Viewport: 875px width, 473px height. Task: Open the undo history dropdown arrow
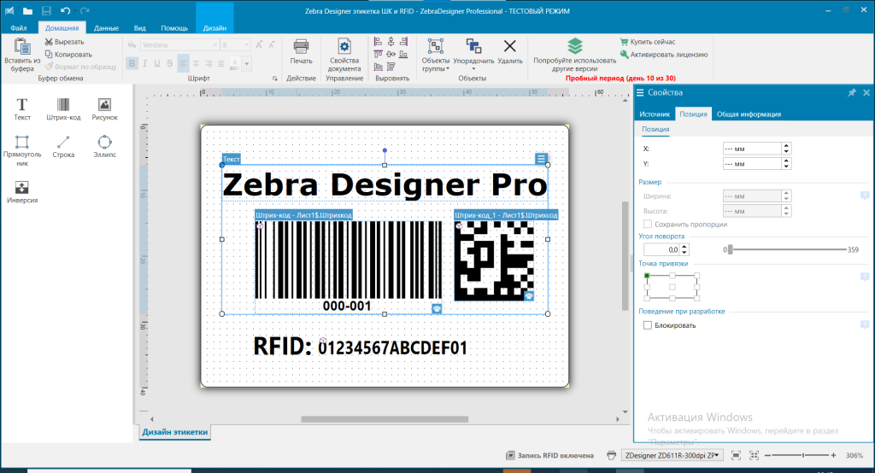click(74, 10)
